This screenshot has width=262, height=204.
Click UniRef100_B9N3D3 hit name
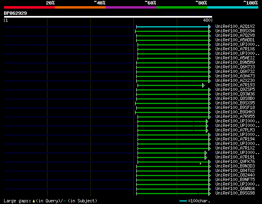coord(235,166)
